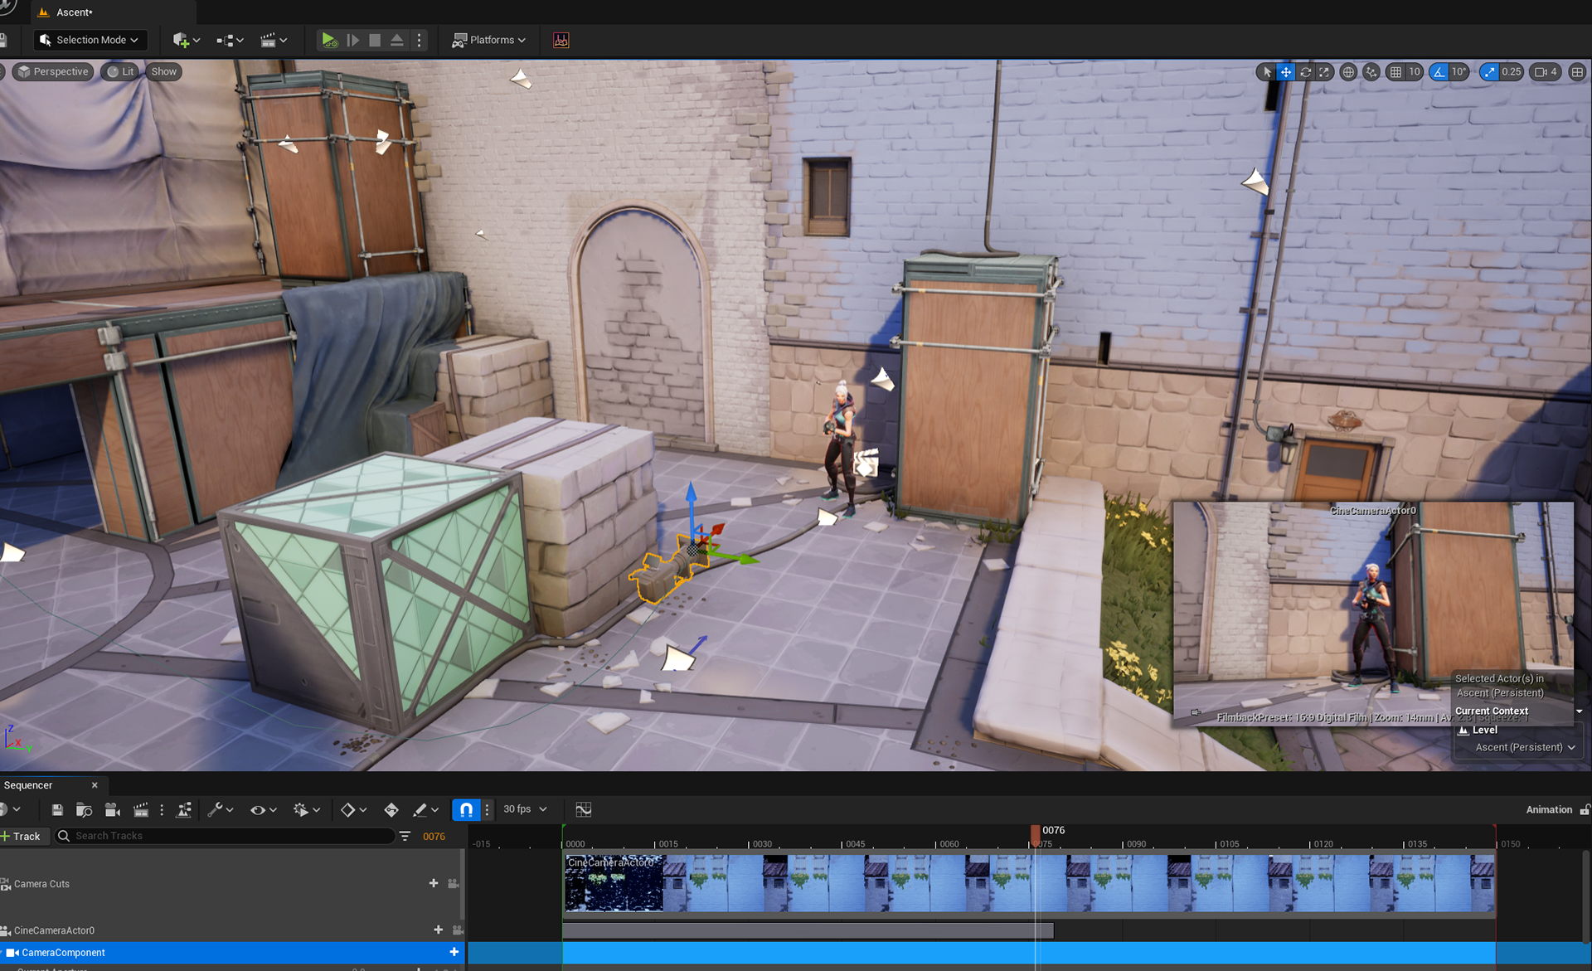Change rotation snap value 10°
This screenshot has width=1592, height=971.
pyautogui.click(x=1459, y=72)
